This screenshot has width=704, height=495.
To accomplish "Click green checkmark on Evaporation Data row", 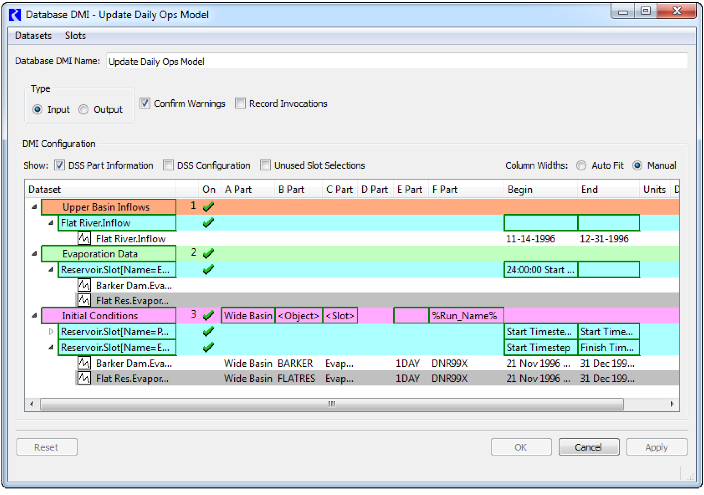I will [208, 254].
